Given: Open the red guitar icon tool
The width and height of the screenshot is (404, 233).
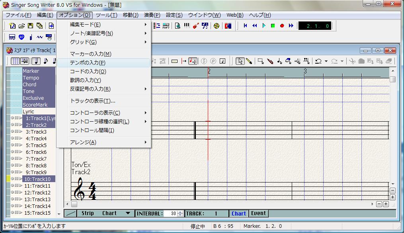Looking at the screenshot, I should coord(196,26).
